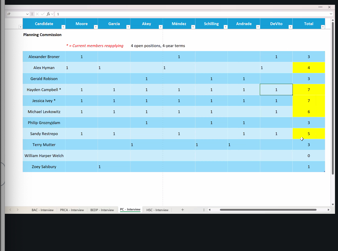Open the three-dots window options menu

coord(320,7)
